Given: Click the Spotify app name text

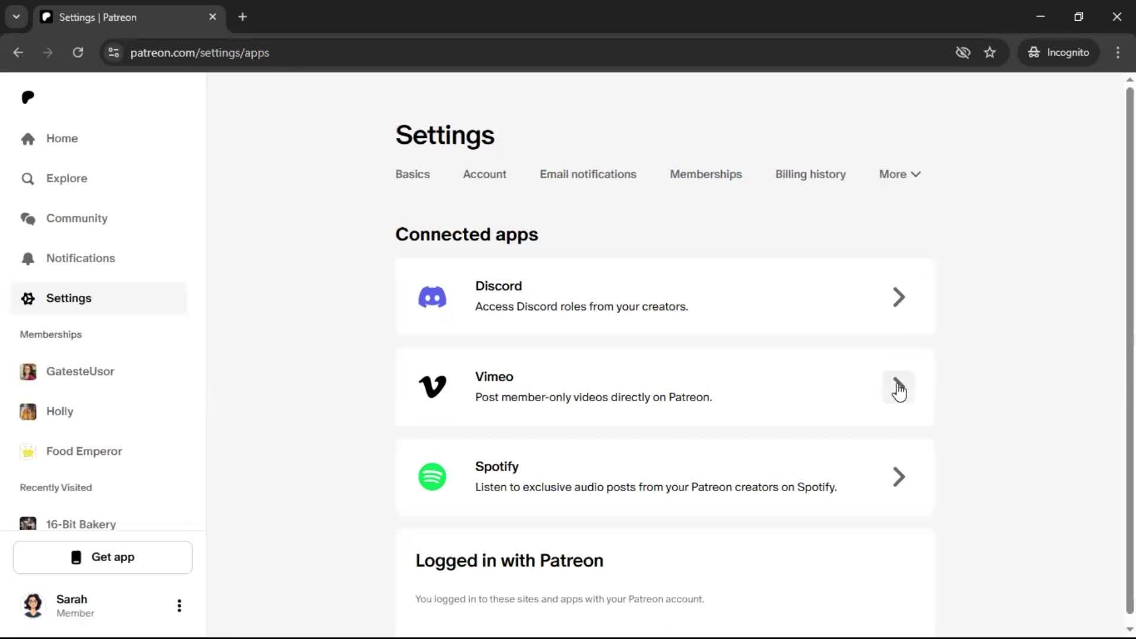Looking at the screenshot, I should click(x=496, y=467).
